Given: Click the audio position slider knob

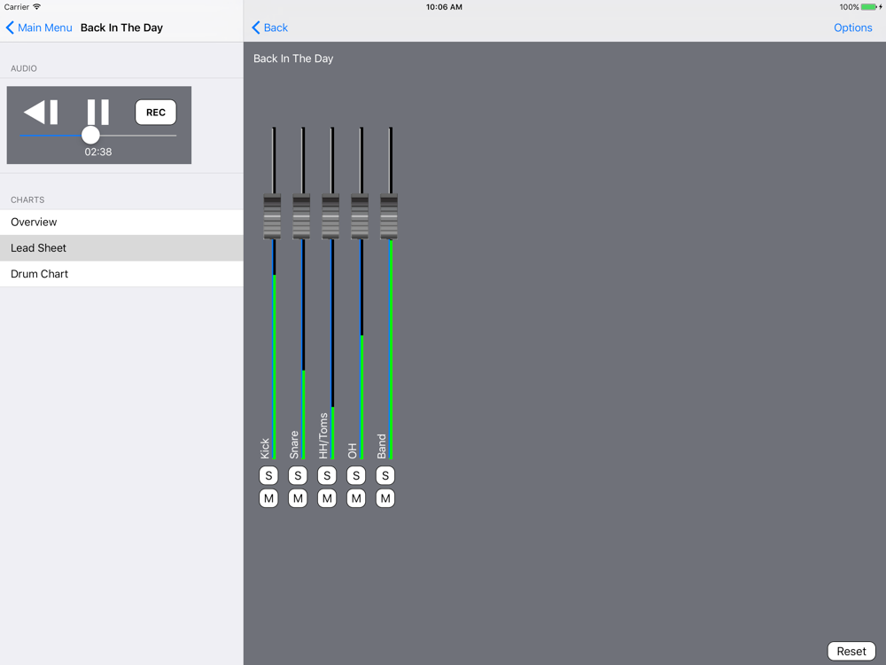Looking at the screenshot, I should [x=90, y=135].
